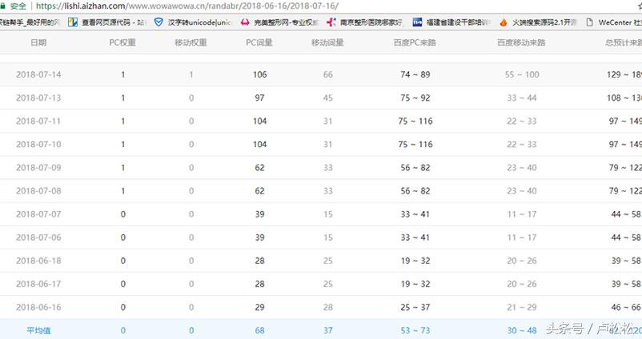The width and height of the screenshot is (642, 339).
Task: Click the PC词量 column header
Action: click(x=259, y=42)
